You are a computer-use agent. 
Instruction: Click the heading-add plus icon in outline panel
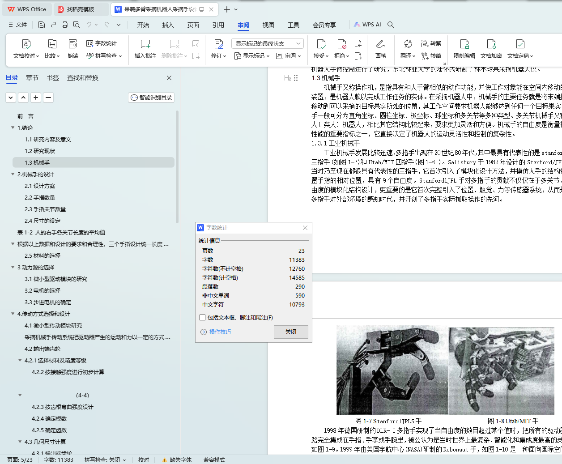click(x=36, y=97)
